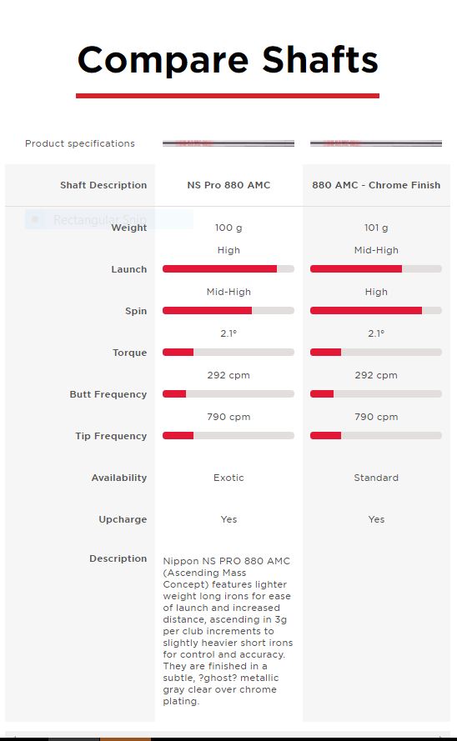This screenshot has height=741, width=457.
Task: Click the 880 AMC - Chrome Finish column title
Action: click(376, 185)
